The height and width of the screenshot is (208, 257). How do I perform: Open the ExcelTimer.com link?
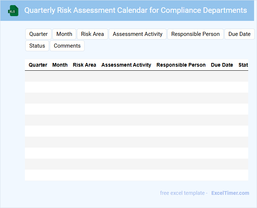230,193
